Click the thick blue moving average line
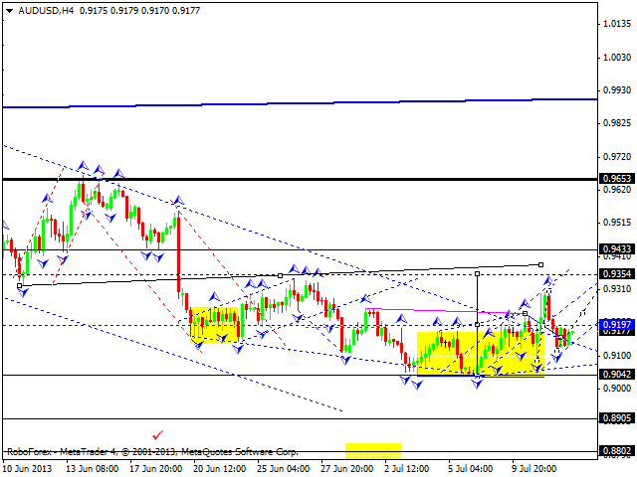 pos(299,102)
